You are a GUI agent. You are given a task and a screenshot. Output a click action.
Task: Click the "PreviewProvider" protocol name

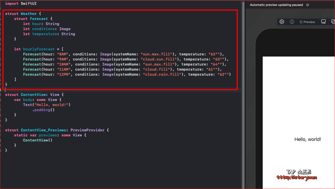[x=87, y=130]
